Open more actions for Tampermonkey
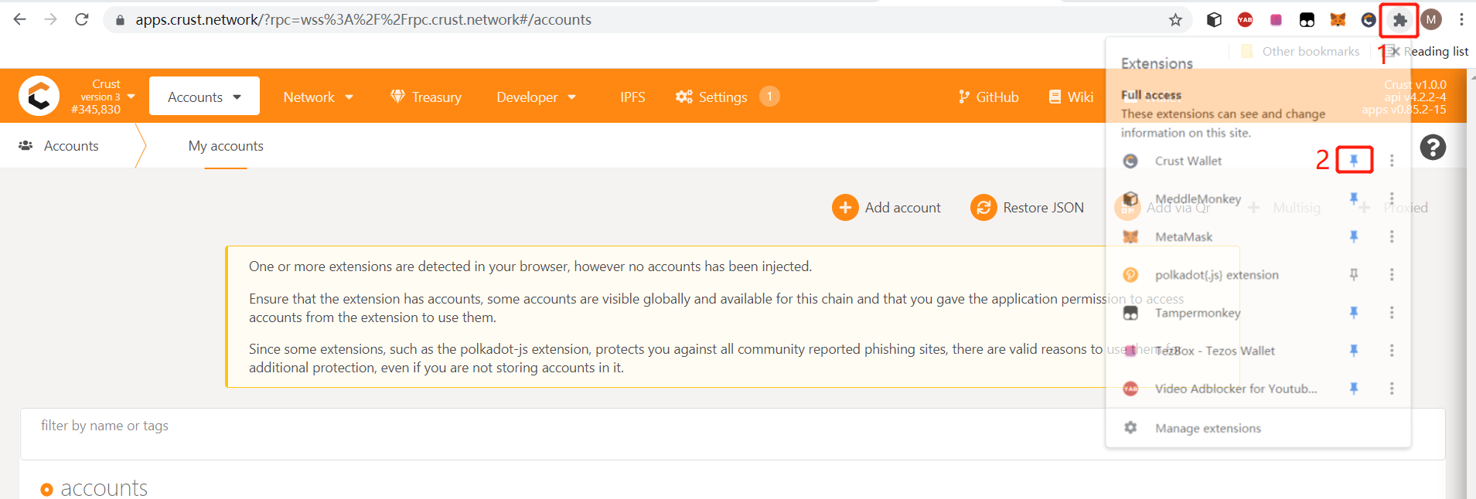The width and height of the screenshot is (1476, 499). pyautogui.click(x=1392, y=312)
